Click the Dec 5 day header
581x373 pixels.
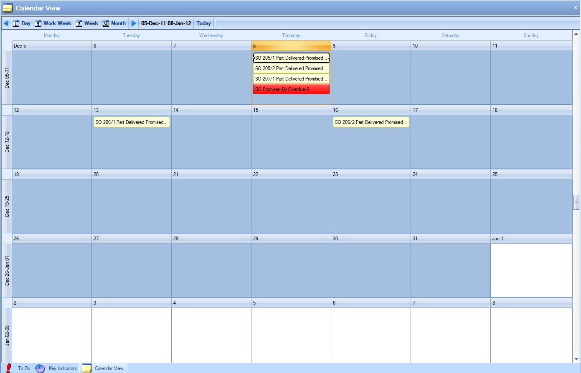coord(52,46)
